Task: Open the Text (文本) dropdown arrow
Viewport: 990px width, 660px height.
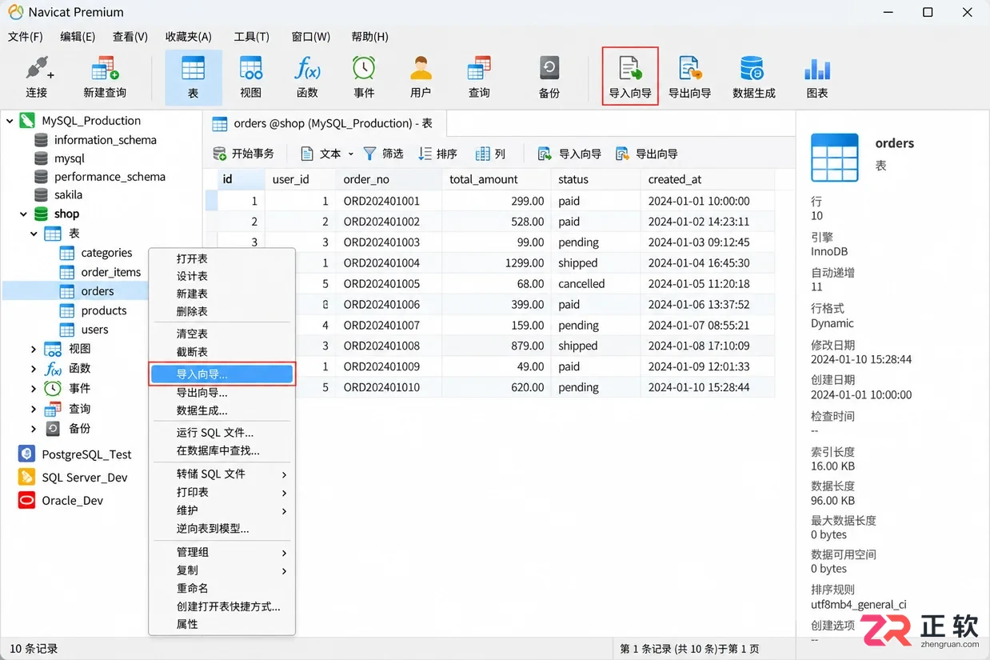Action: pyautogui.click(x=350, y=154)
